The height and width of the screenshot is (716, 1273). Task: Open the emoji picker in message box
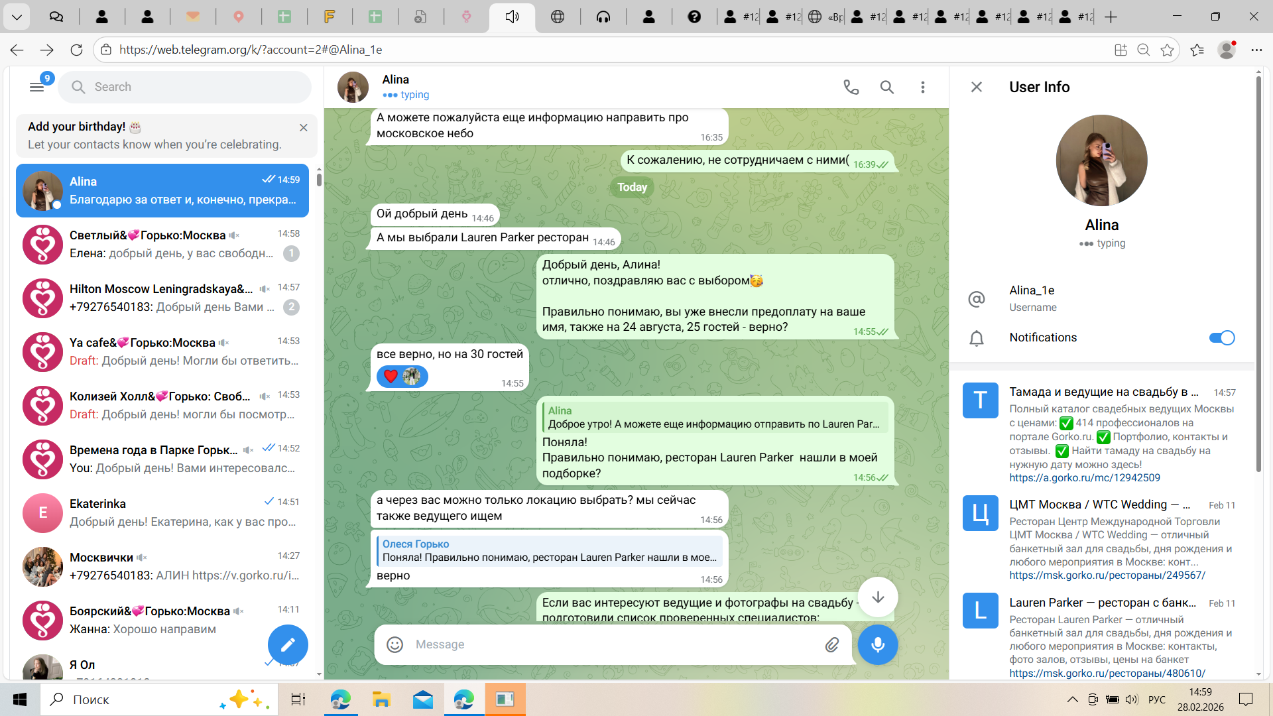(395, 644)
